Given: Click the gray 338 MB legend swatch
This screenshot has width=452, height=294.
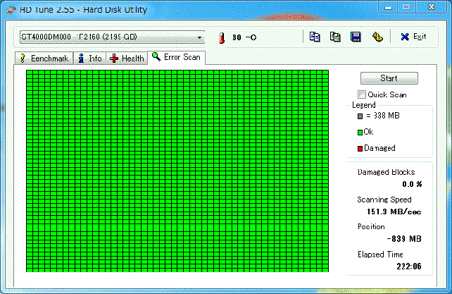Looking at the screenshot, I should [x=360, y=116].
